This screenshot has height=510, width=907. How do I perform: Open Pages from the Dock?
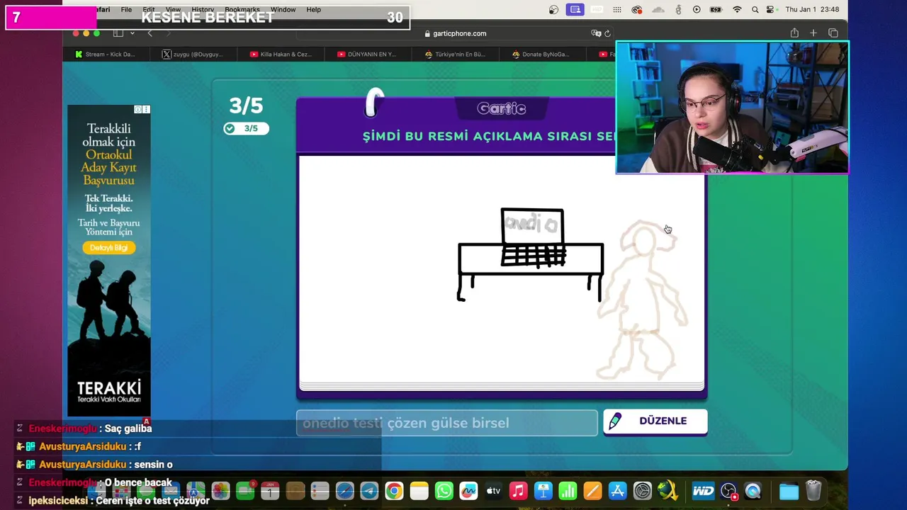point(593,491)
